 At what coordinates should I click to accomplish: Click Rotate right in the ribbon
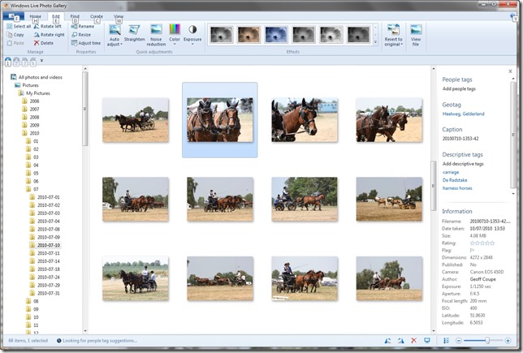[49, 35]
